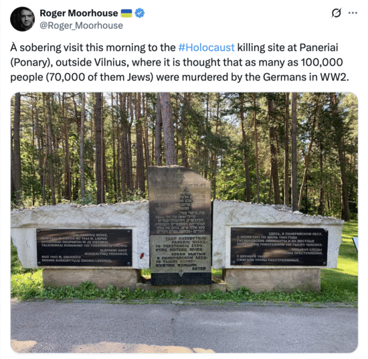Click the central lower inscription panel
The image size is (368, 359).
point(181,253)
